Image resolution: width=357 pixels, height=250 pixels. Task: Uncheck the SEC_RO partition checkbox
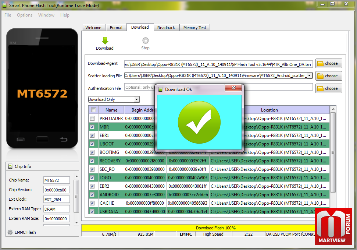92,169
